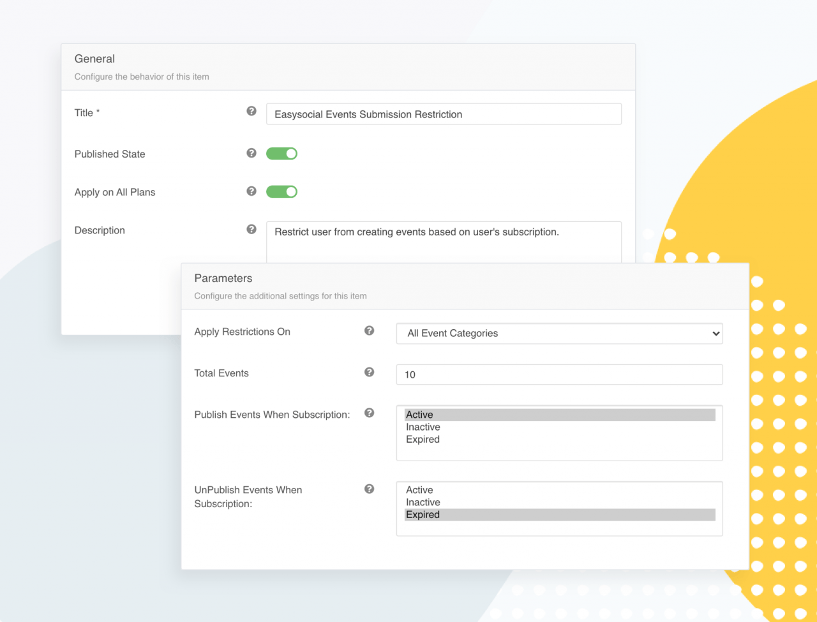The height and width of the screenshot is (622, 817).
Task: Click help icon for Publish Events When Subscription
Action: (369, 413)
